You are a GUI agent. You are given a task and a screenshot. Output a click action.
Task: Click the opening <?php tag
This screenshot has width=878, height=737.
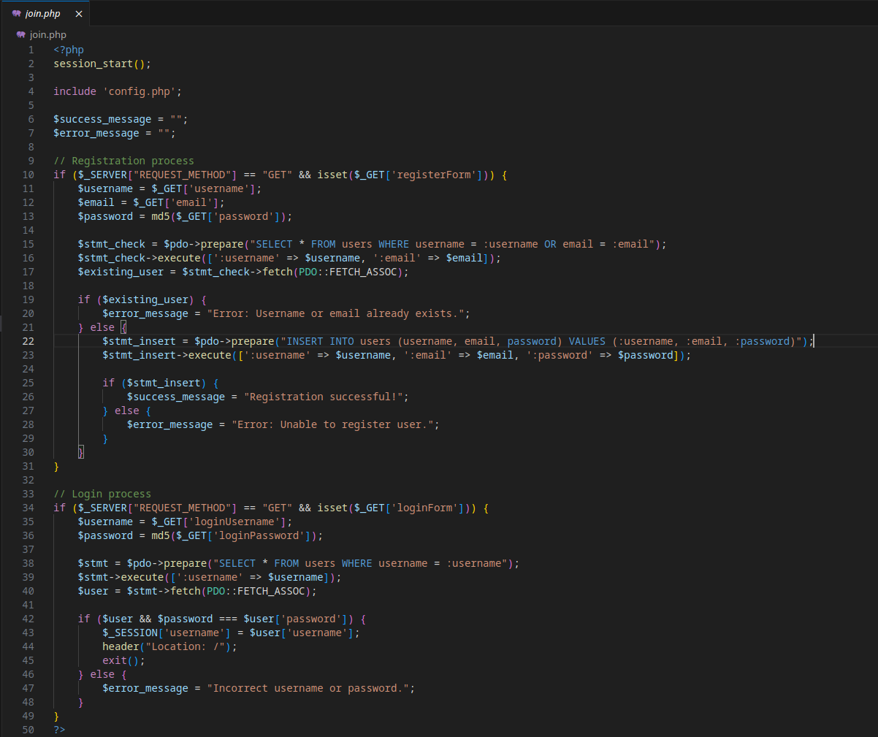point(69,50)
